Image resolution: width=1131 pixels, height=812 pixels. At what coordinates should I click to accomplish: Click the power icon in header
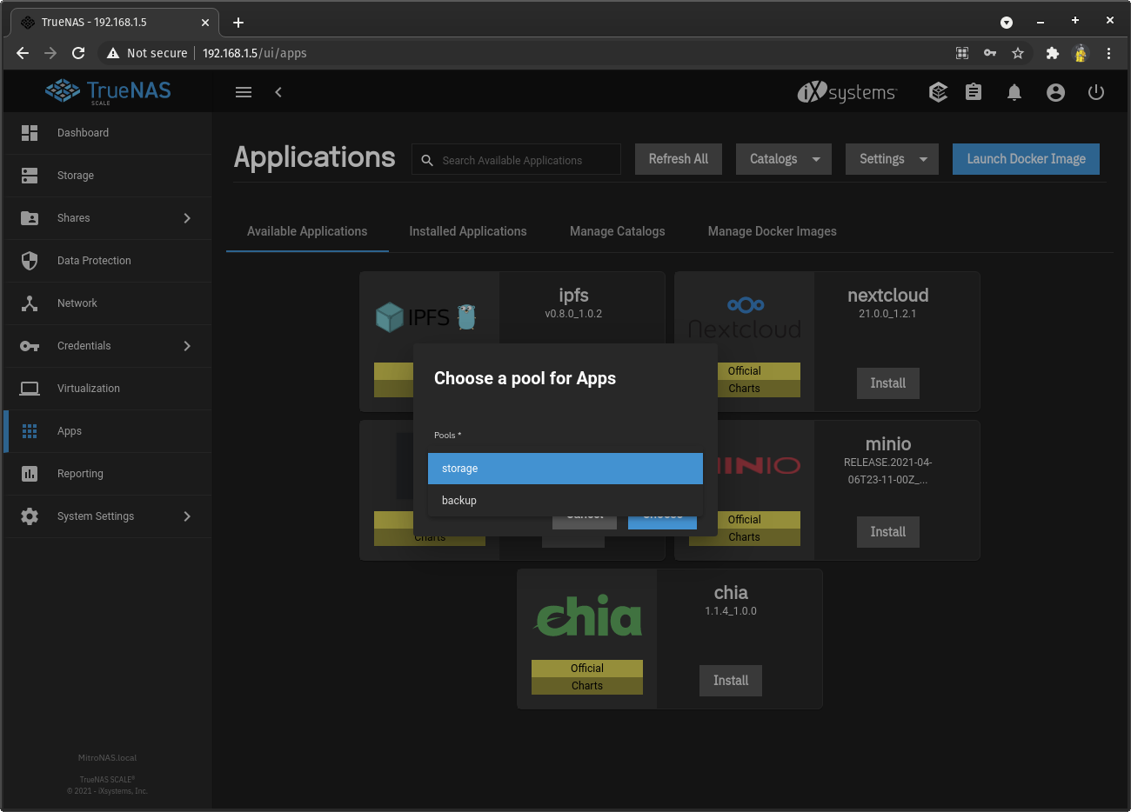pyautogui.click(x=1096, y=92)
